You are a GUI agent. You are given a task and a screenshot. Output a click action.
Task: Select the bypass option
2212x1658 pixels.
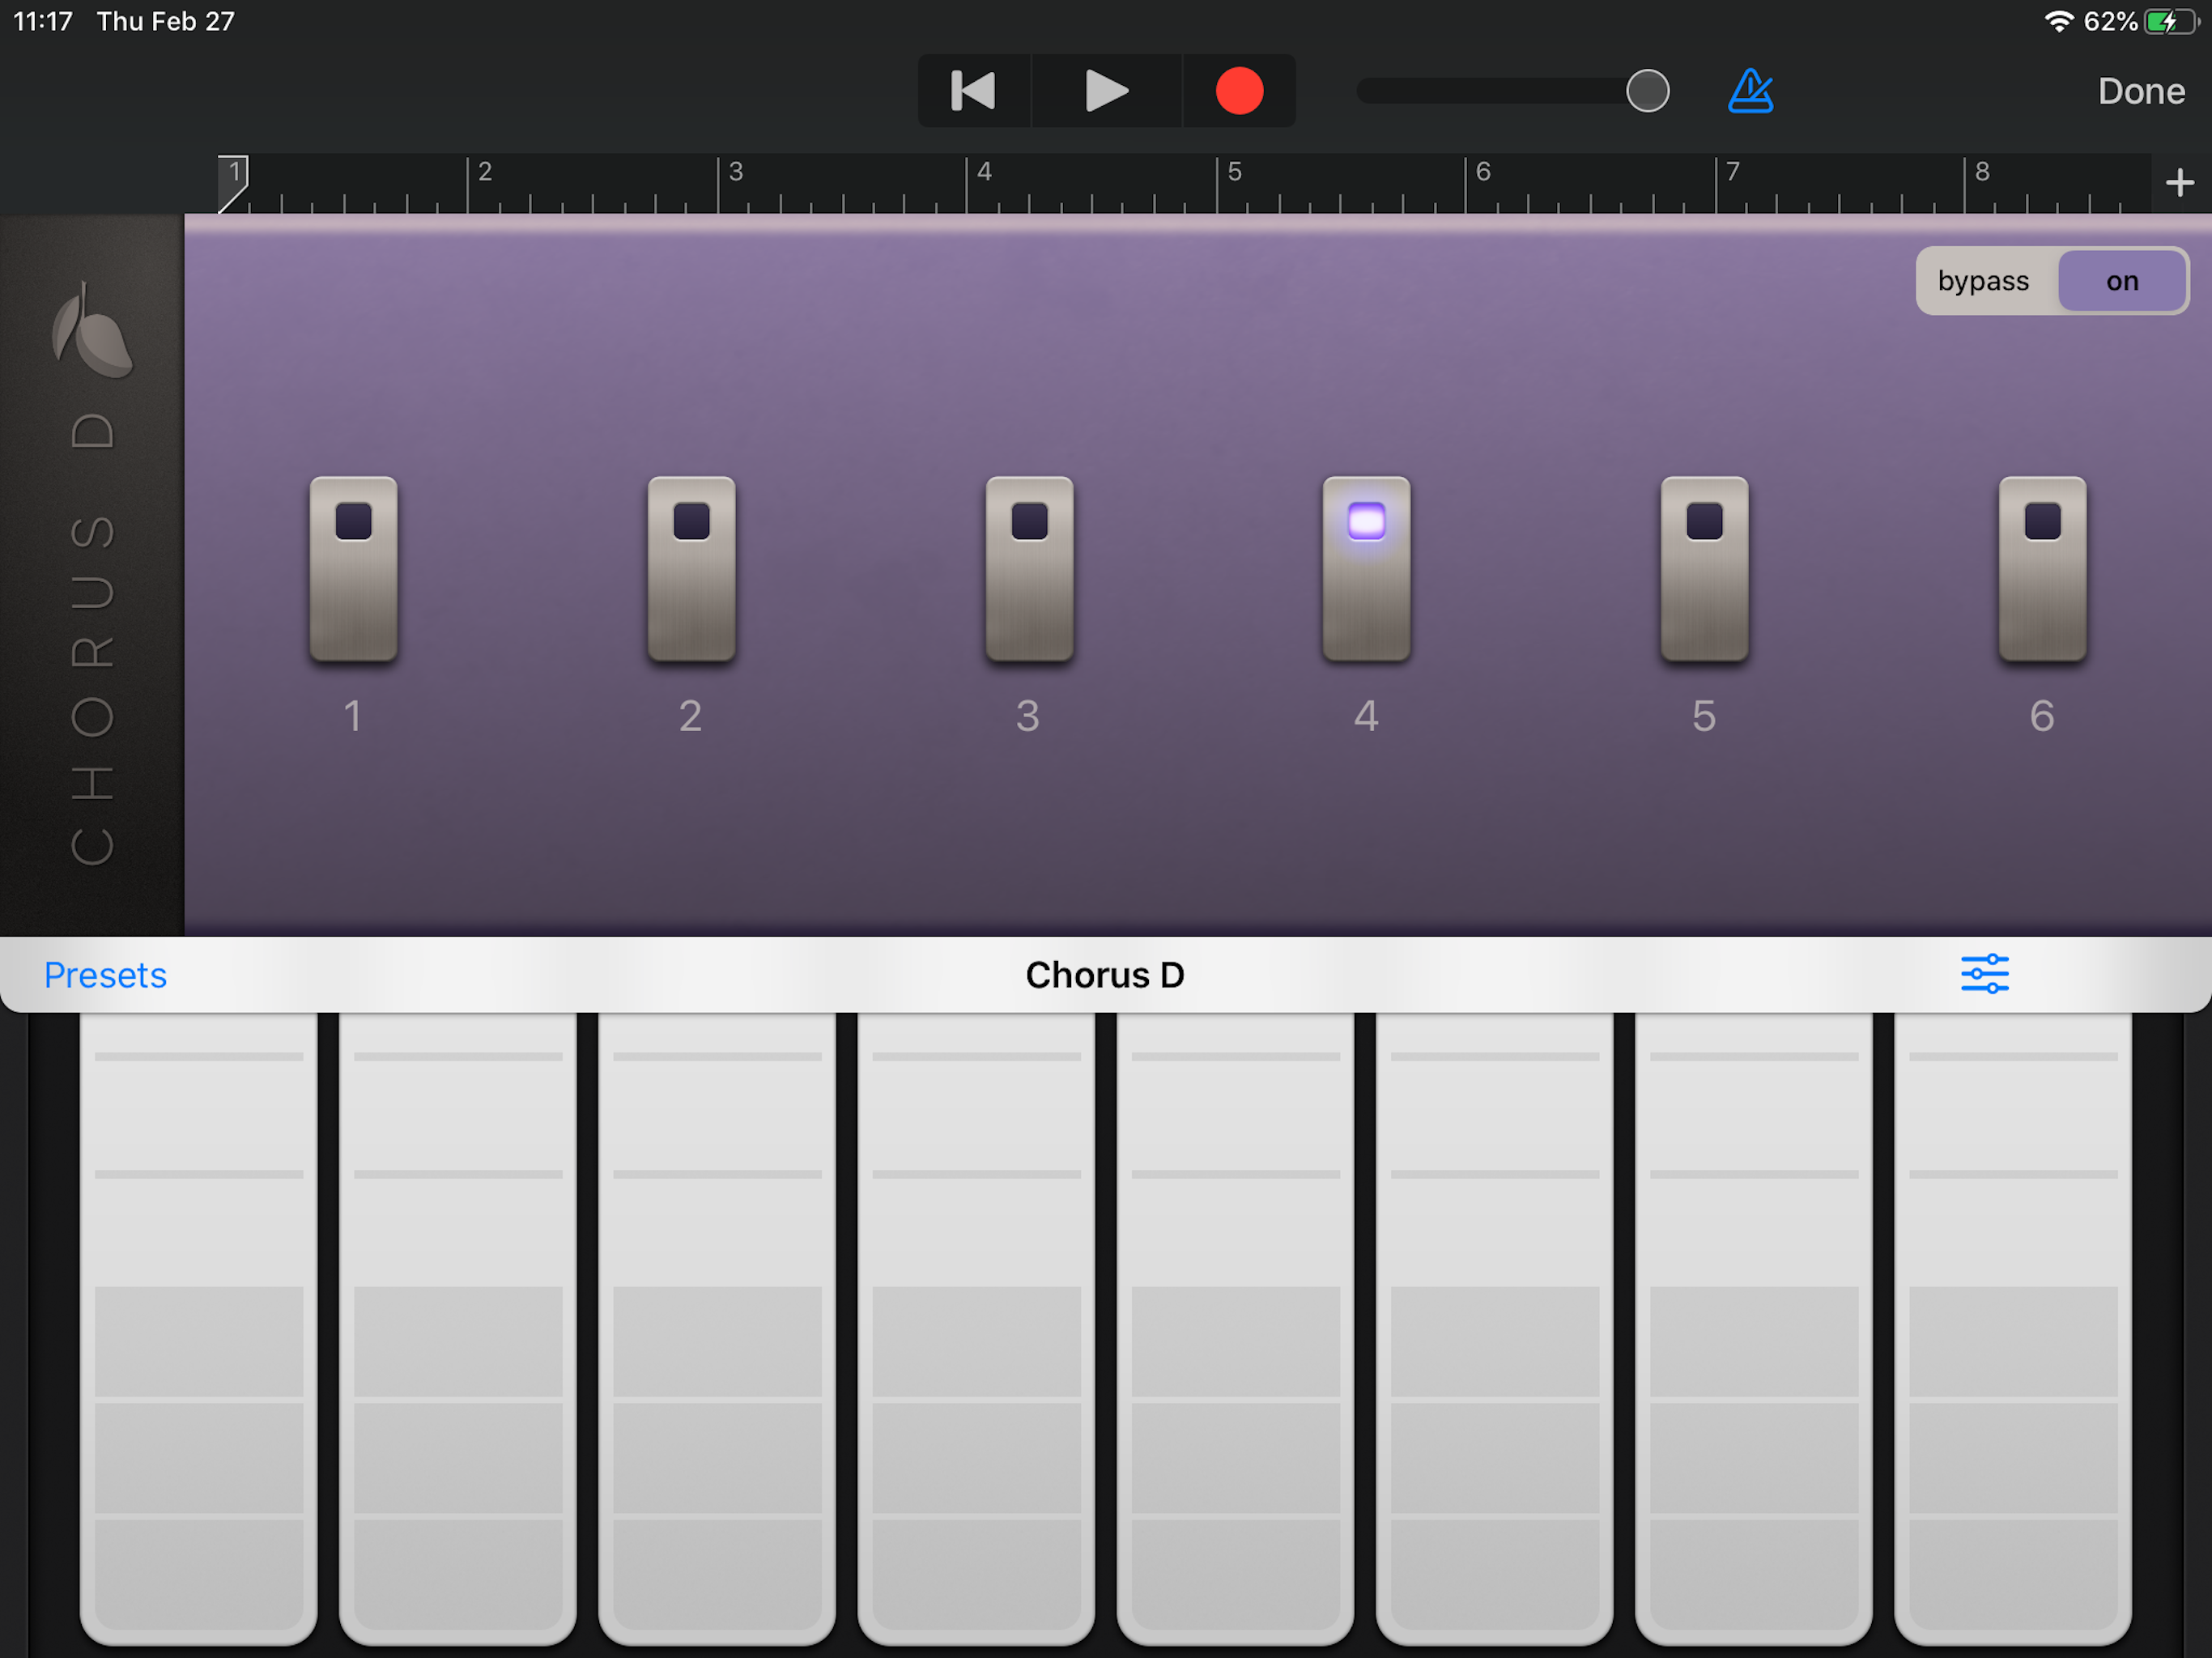1983,281
